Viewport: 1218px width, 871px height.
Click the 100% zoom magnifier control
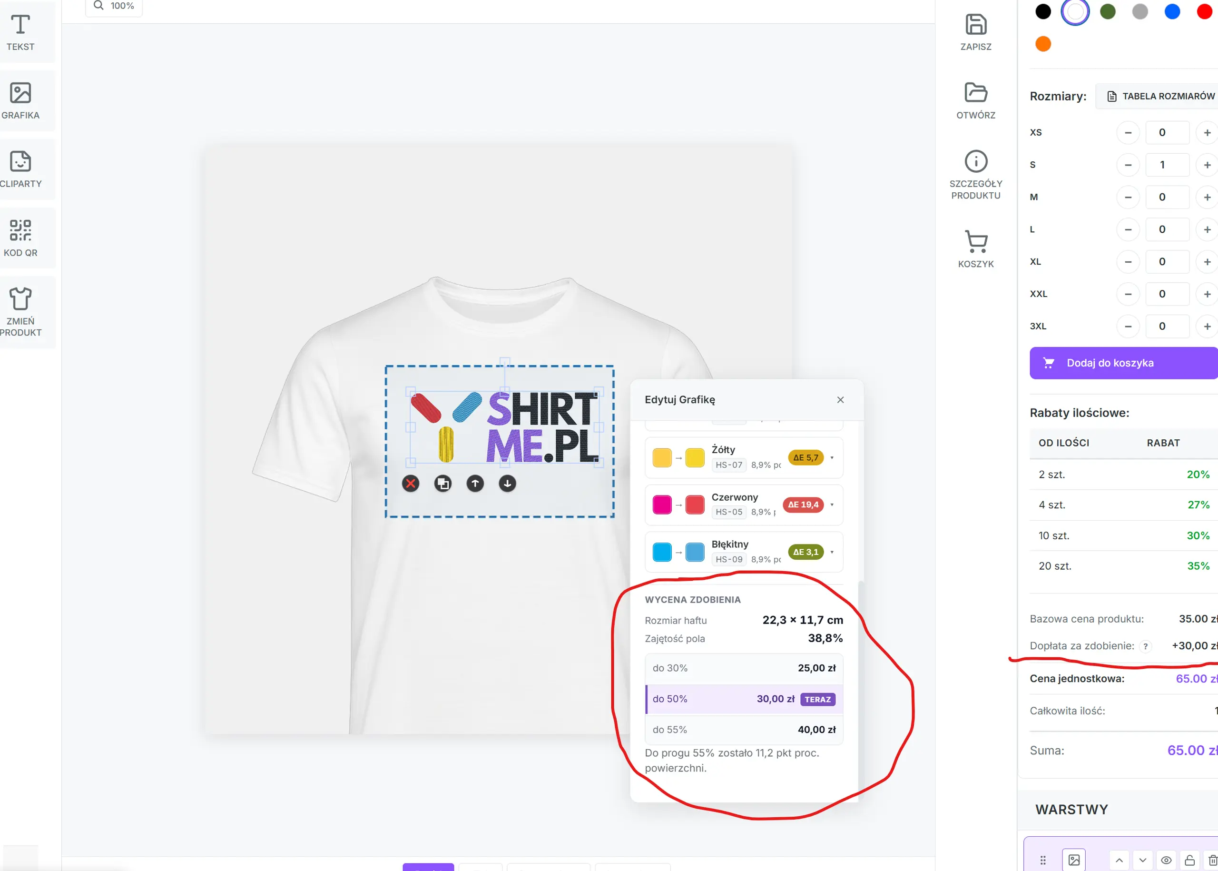[114, 6]
